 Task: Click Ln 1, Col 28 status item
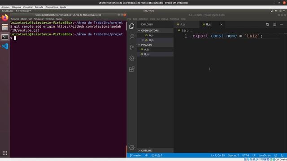218,155
